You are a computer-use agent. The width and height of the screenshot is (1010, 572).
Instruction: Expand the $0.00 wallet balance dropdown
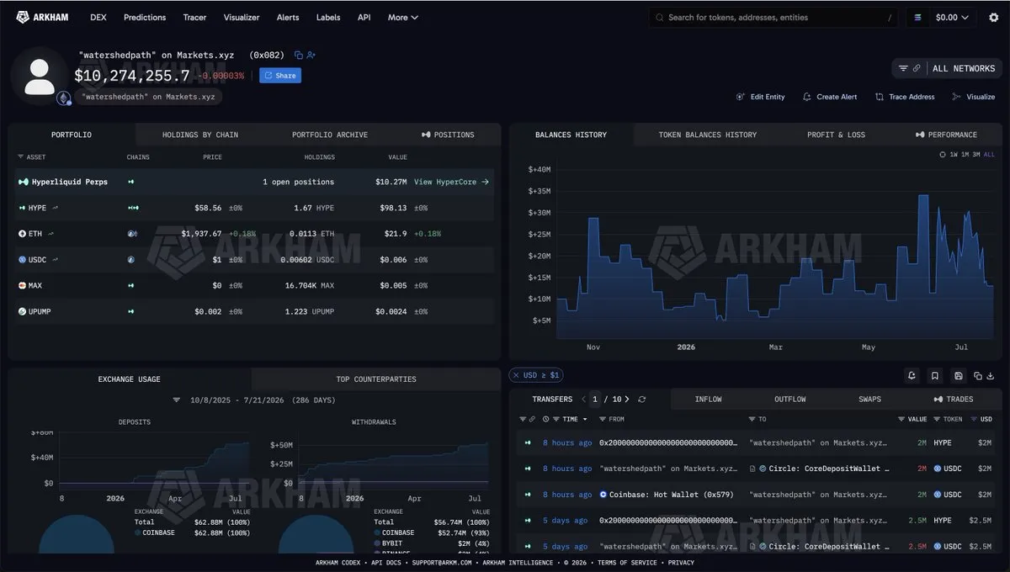(x=941, y=17)
